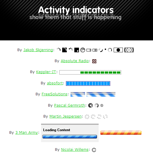Image resolution: width=153 pixels, height=156 pixels.
Task: Click the orange striped progress bar
Action: [121, 133]
